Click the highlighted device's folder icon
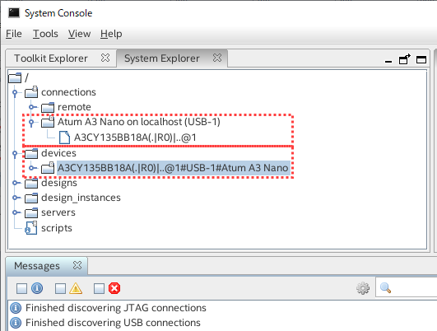This screenshot has height=331, width=437. (x=48, y=168)
